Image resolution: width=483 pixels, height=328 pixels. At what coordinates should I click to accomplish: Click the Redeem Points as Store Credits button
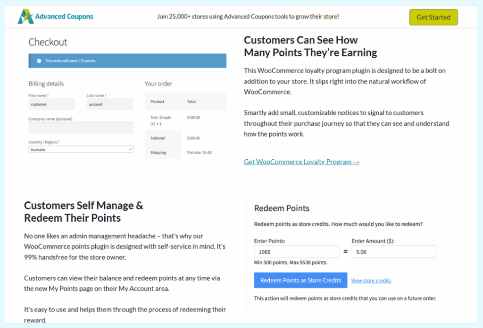pyautogui.click(x=300, y=280)
